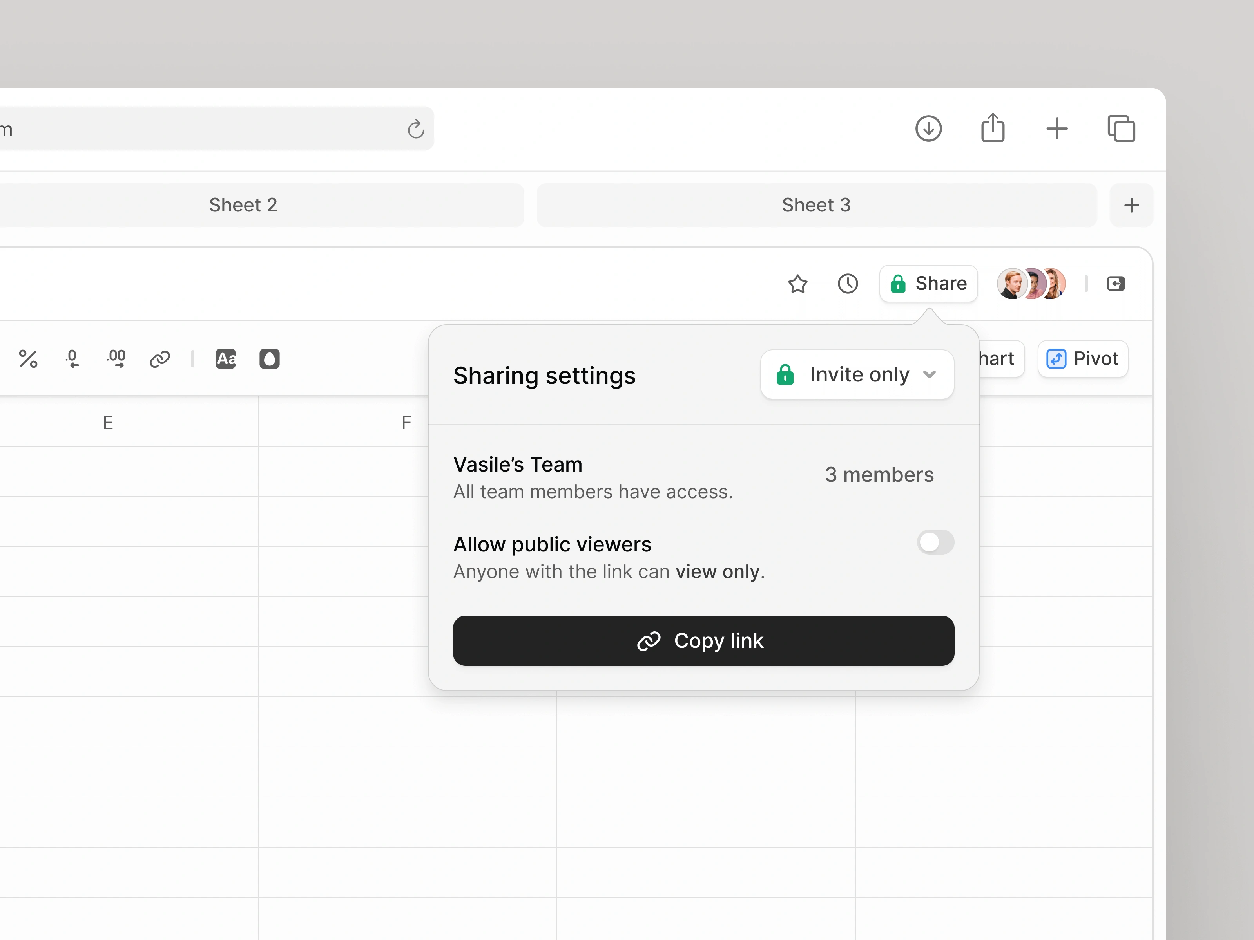Open the Invite only access dropdown
This screenshot has height=940, width=1254.
point(857,374)
